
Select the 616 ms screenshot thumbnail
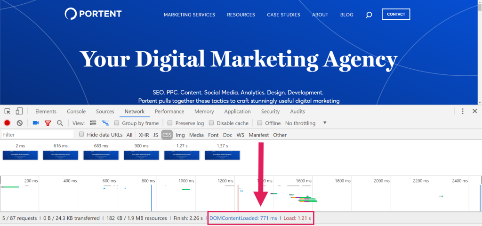coord(61,155)
